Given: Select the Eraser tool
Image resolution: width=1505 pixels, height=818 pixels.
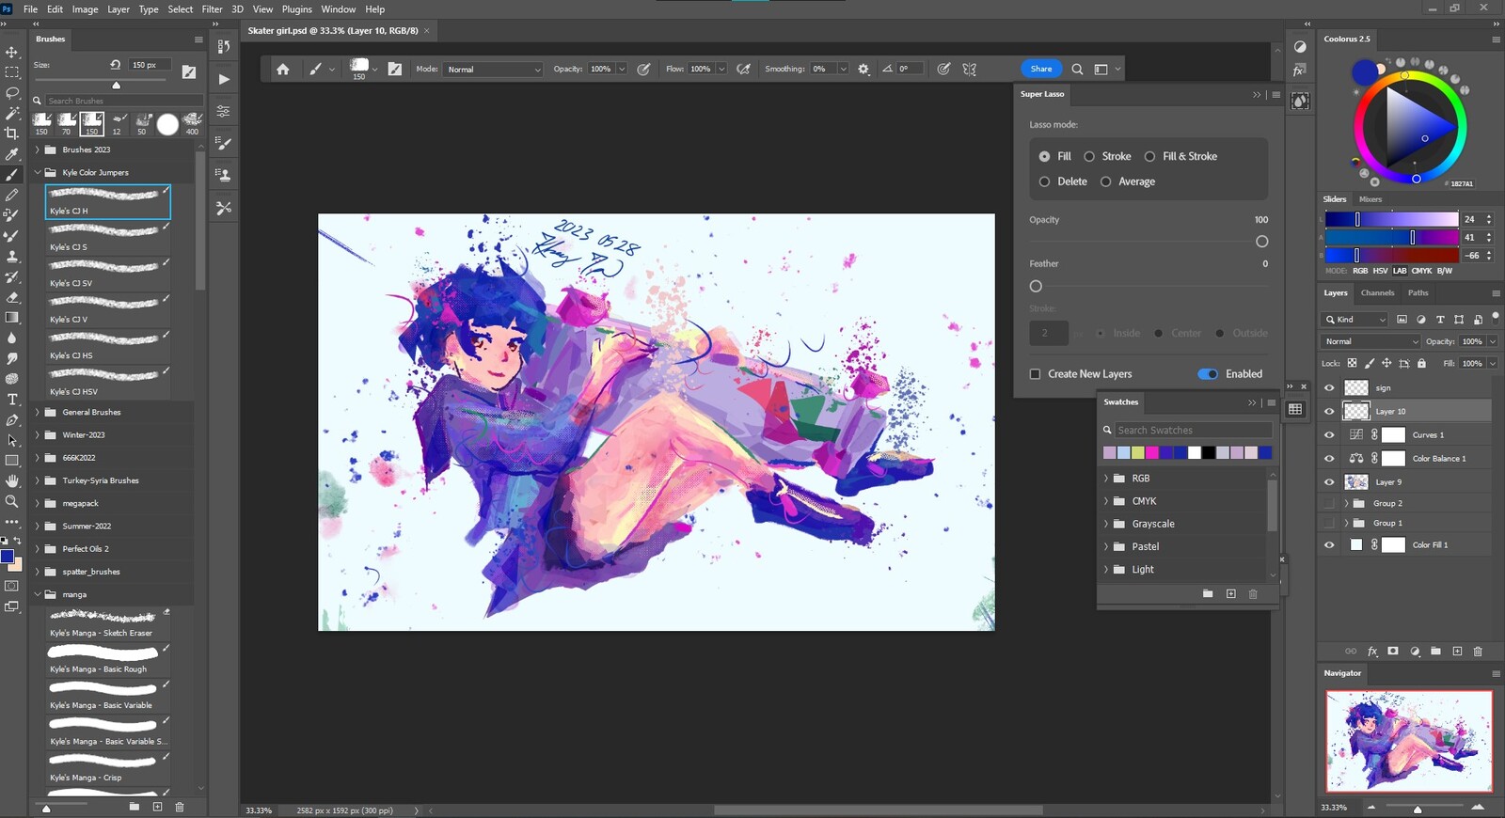Looking at the screenshot, I should point(12,297).
